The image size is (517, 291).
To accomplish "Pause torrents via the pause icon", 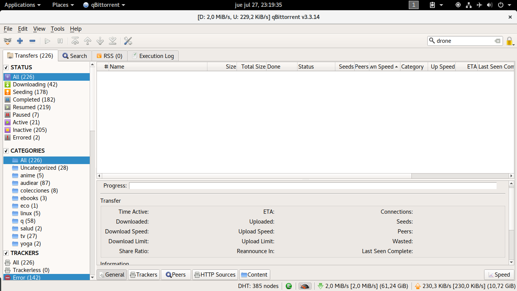I will tap(60, 41).
